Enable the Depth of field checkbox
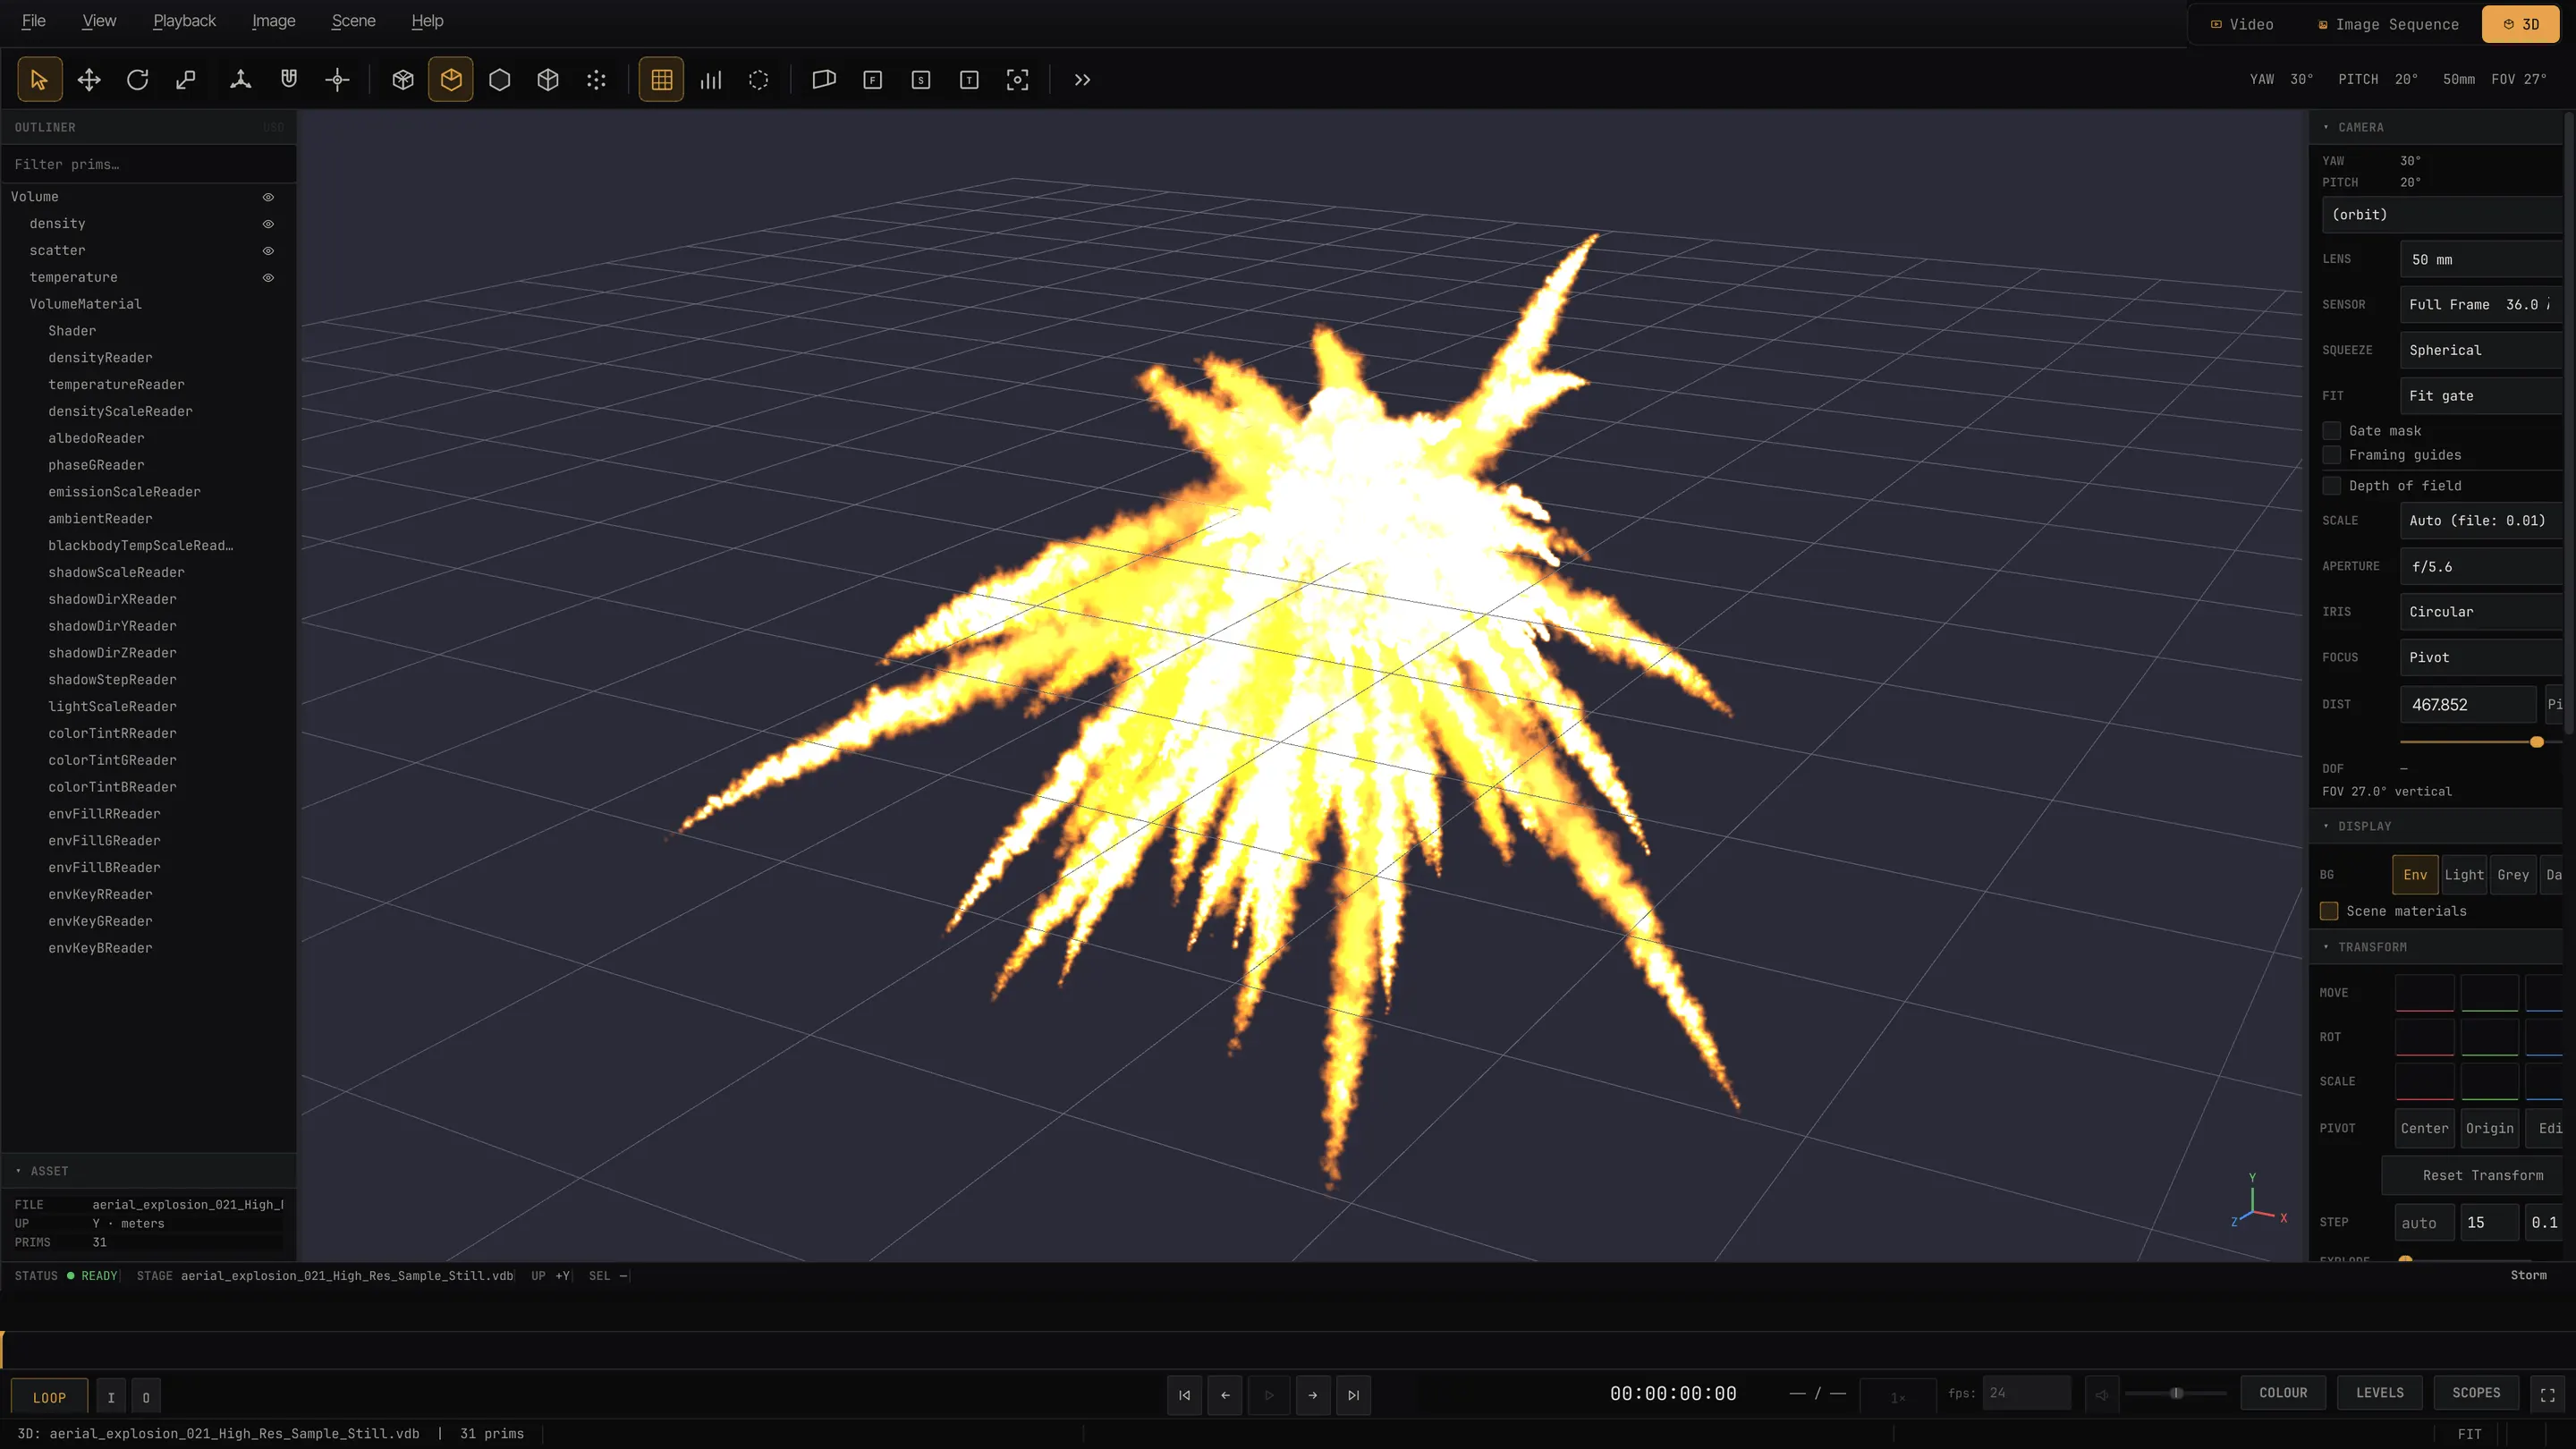 pyautogui.click(x=2332, y=486)
